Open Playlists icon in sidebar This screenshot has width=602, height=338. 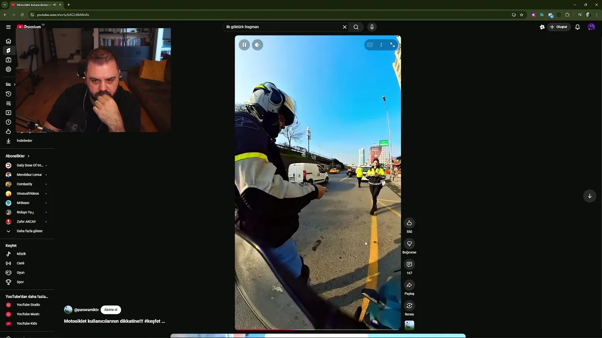[8, 103]
